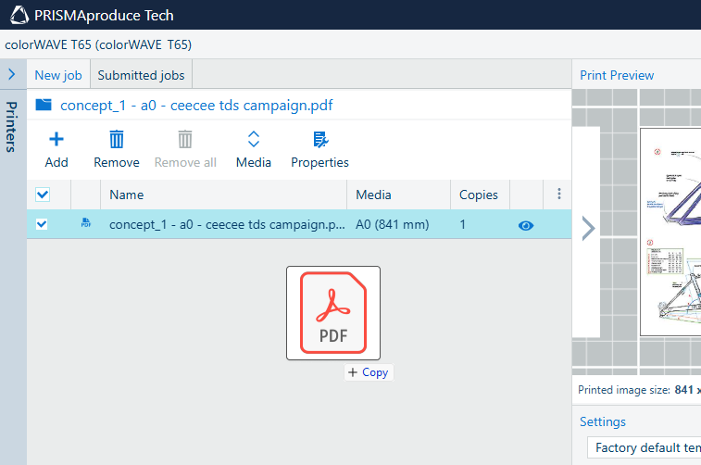Sort by the Copies column header

pyautogui.click(x=480, y=195)
